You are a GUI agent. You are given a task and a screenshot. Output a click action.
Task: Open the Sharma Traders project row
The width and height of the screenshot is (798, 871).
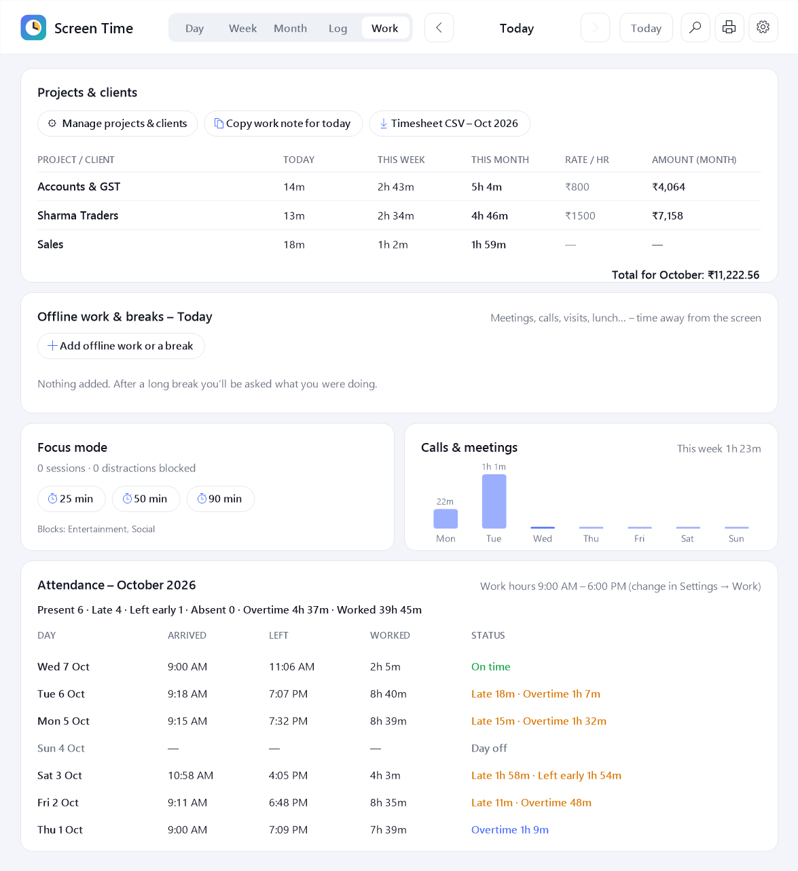pos(399,215)
